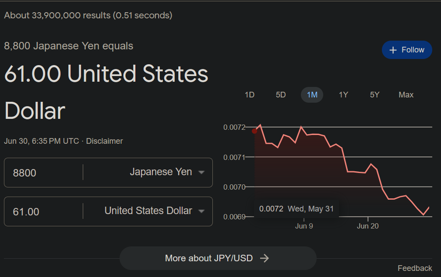Select the 1M chart range tab
The height and width of the screenshot is (277, 441).
312,95
